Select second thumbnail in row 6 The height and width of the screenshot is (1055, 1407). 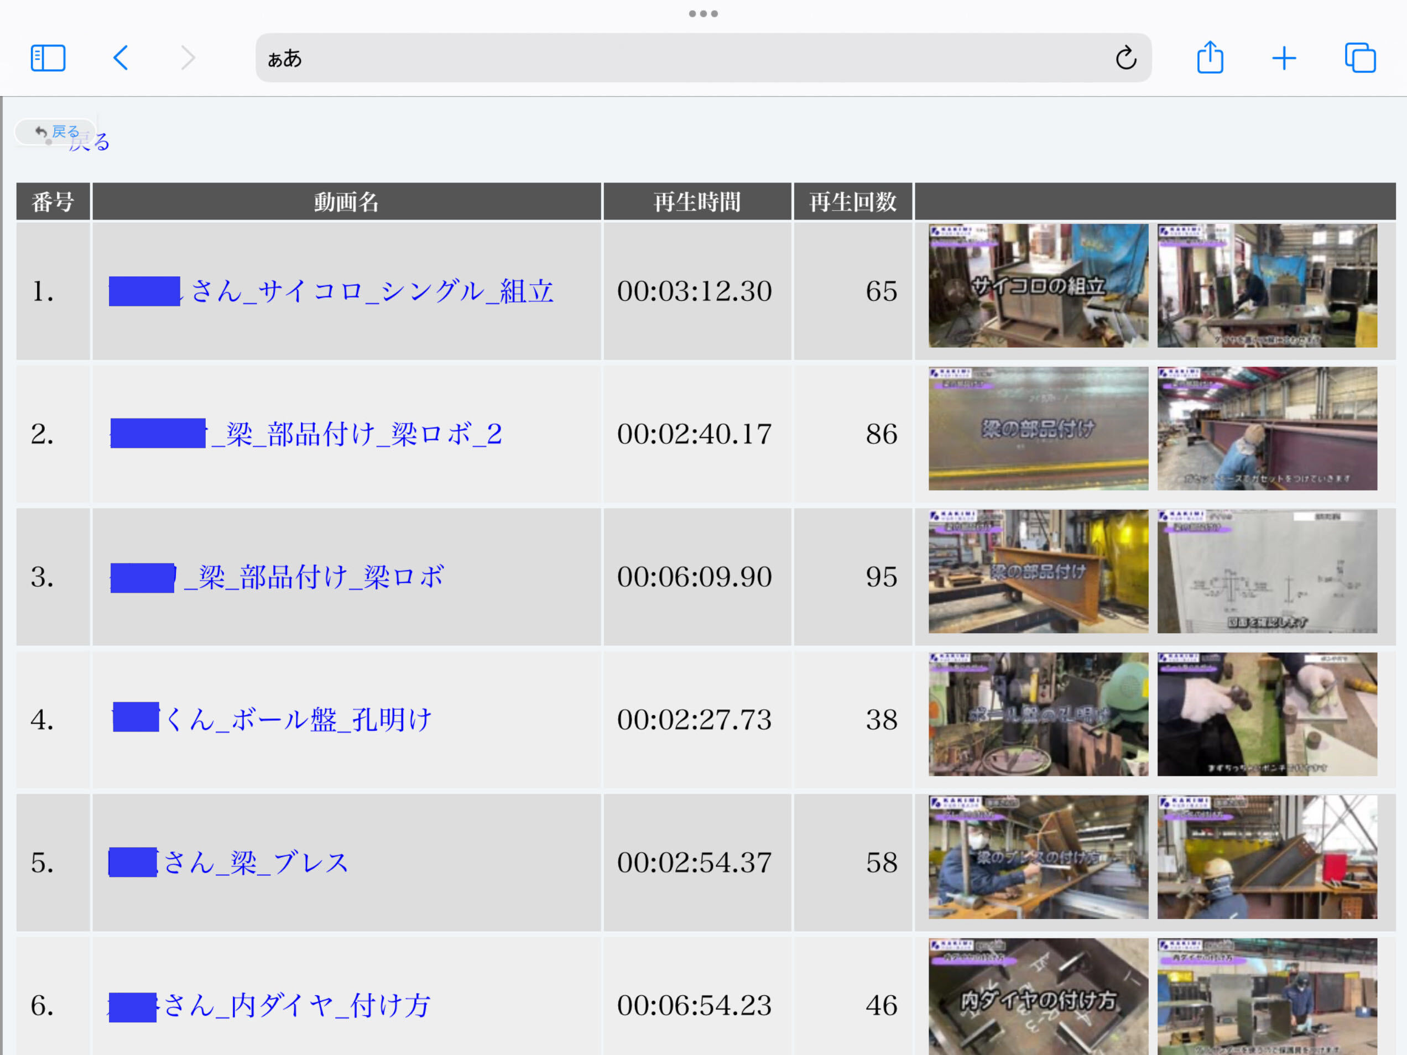[1267, 996]
